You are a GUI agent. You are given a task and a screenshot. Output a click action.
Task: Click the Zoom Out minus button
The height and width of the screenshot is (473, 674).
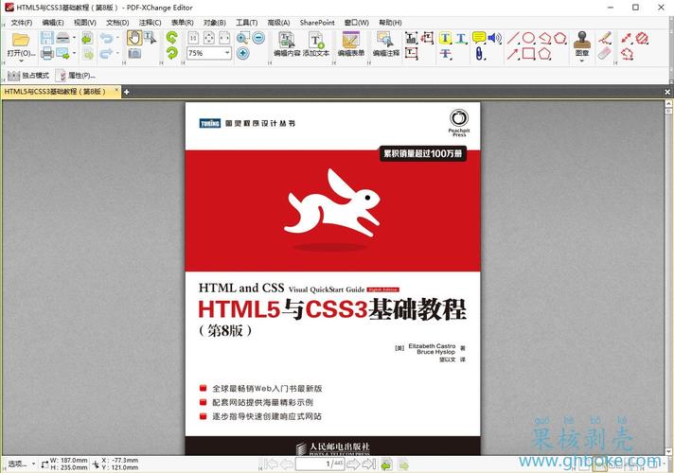click(258, 38)
